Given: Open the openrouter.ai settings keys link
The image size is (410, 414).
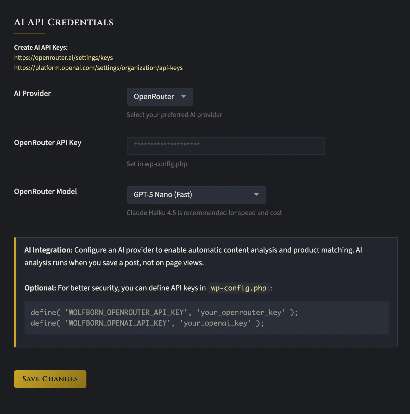Looking at the screenshot, I should click(63, 57).
